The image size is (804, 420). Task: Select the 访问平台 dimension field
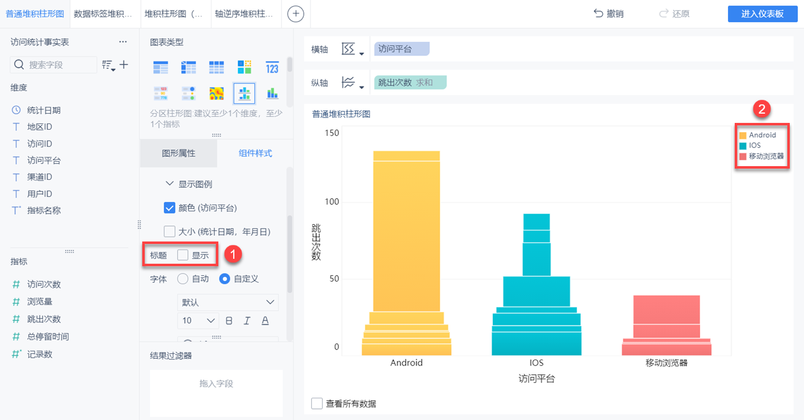[x=44, y=160]
